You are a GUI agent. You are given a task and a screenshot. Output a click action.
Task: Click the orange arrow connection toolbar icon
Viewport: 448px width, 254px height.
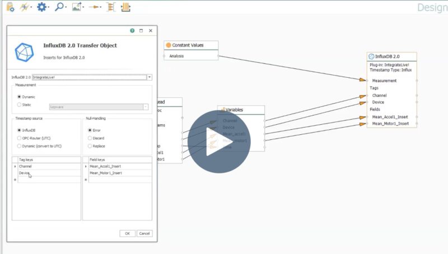click(94, 7)
